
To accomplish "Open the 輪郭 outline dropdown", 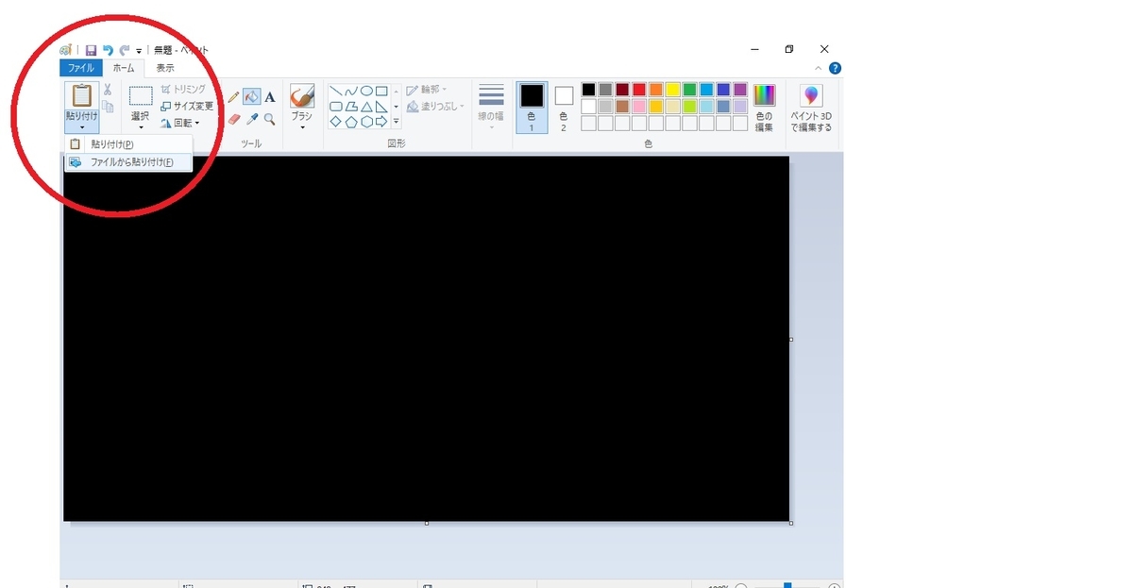I will (x=427, y=90).
